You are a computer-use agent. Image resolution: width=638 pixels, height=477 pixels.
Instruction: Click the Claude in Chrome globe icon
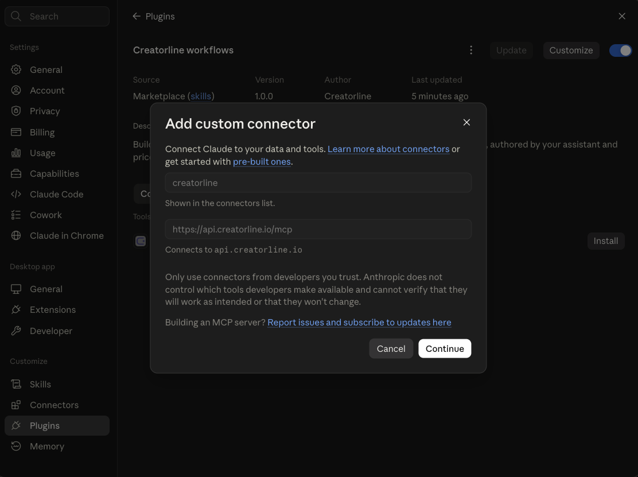point(16,236)
